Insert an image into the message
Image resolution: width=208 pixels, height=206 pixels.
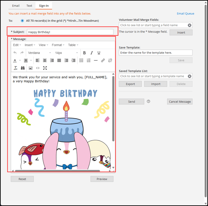pos(31,68)
